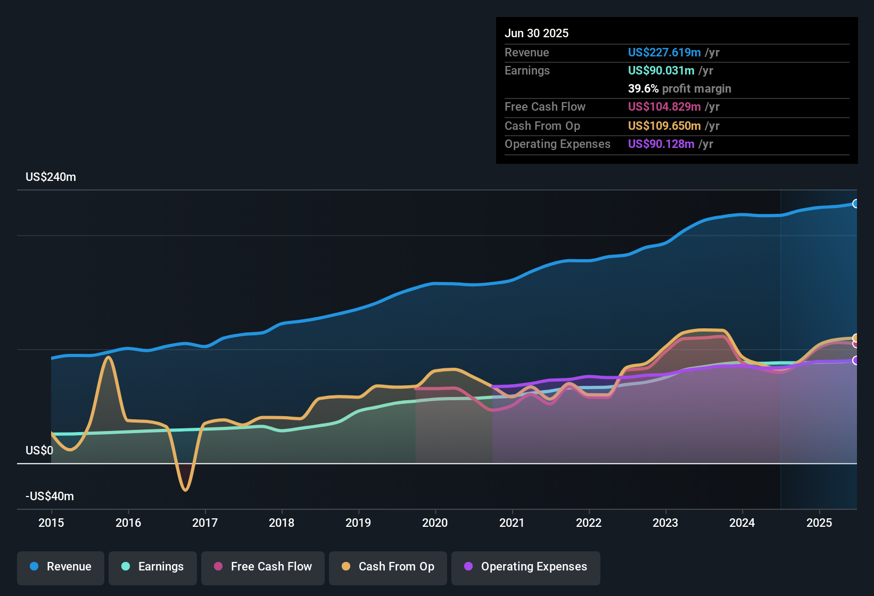
Task: Click the 2015 x-axis label
Action: [51, 523]
